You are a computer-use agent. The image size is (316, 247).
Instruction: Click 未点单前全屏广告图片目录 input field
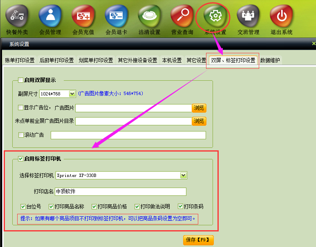pyautogui.click(x=134, y=121)
